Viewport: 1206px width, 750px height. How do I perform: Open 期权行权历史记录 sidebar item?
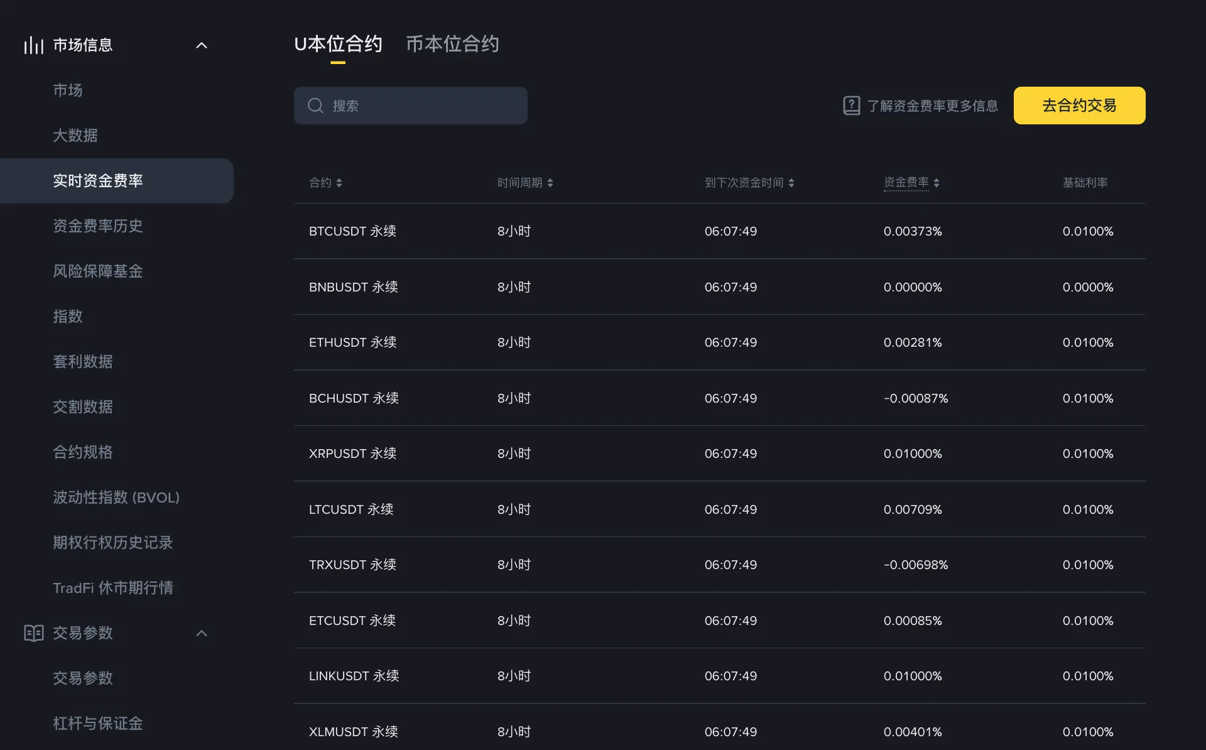coord(113,543)
